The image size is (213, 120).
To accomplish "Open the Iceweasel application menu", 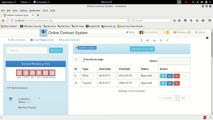I will [41, 2].
